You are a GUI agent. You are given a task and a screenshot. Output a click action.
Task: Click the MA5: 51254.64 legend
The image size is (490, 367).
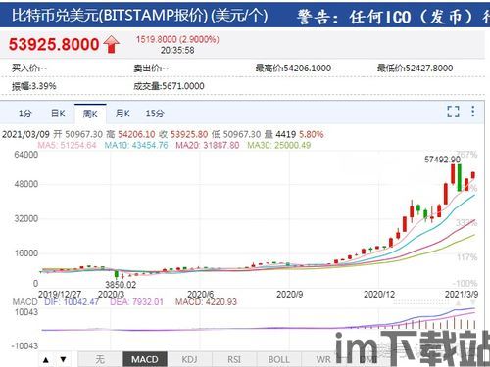tap(67, 145)
